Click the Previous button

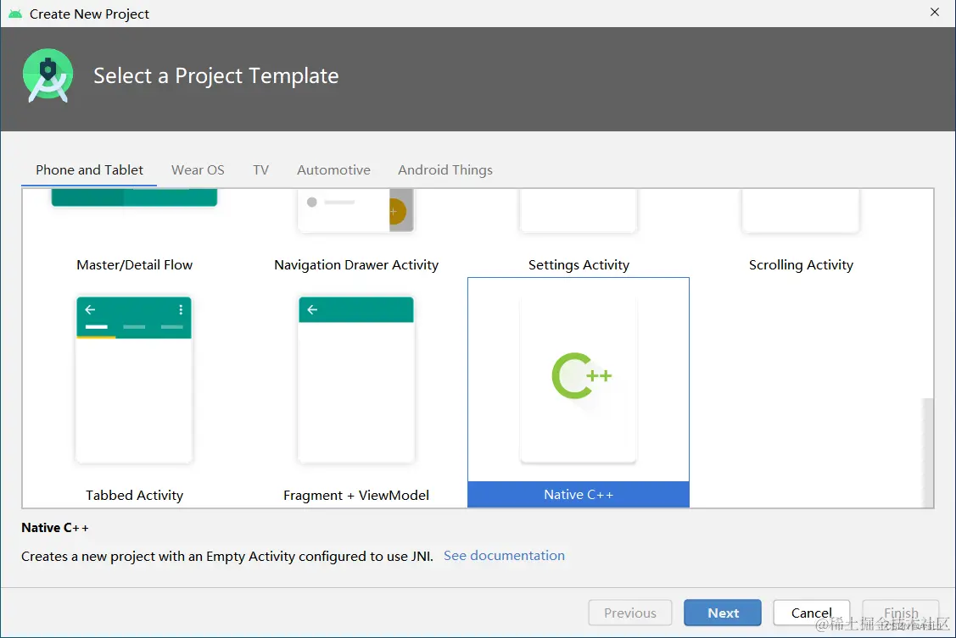(629, 613)
